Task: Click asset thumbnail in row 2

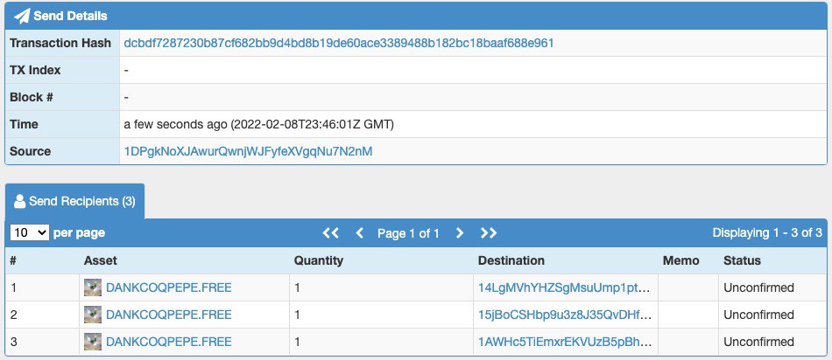Action: [92, 315]
